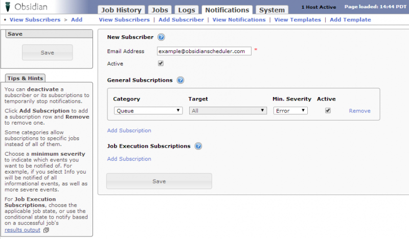Open the Category dropdown showing Queue
This screenshot has height=239, width=409.
[148, 110]
